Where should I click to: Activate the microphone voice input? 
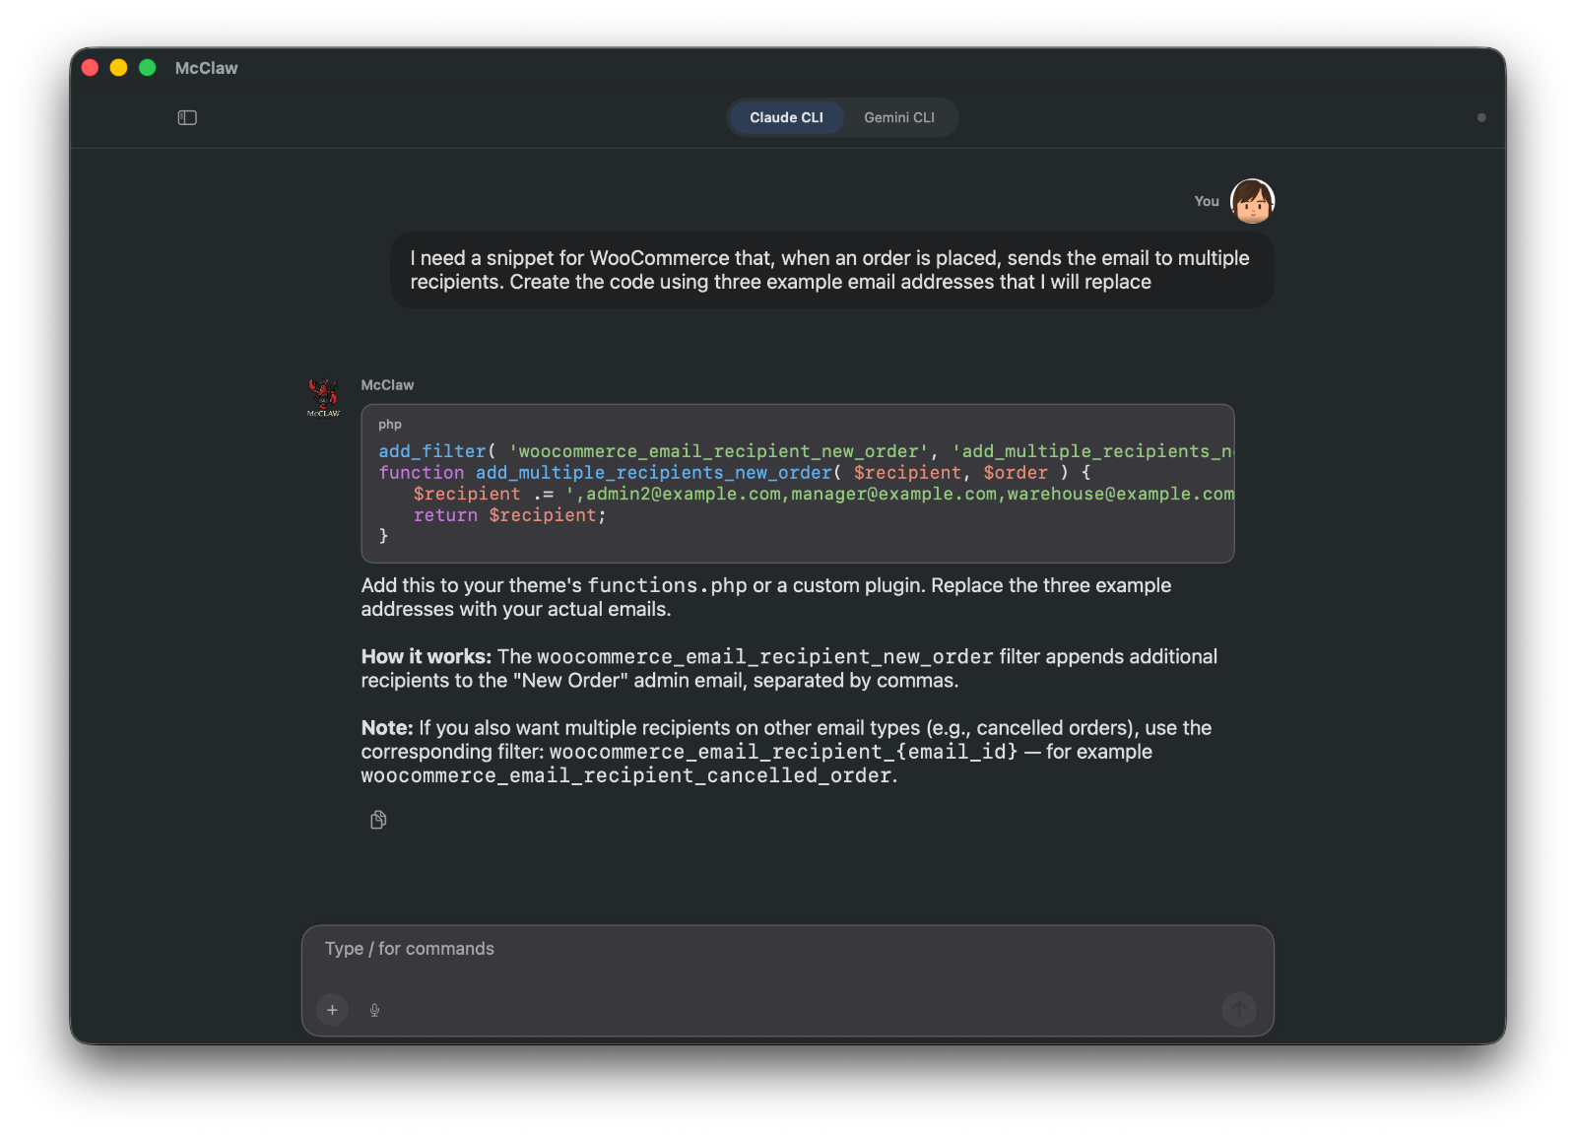[x=374, y=1010]
